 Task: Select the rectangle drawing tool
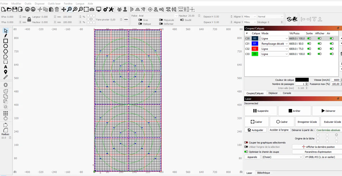[6, 41]
